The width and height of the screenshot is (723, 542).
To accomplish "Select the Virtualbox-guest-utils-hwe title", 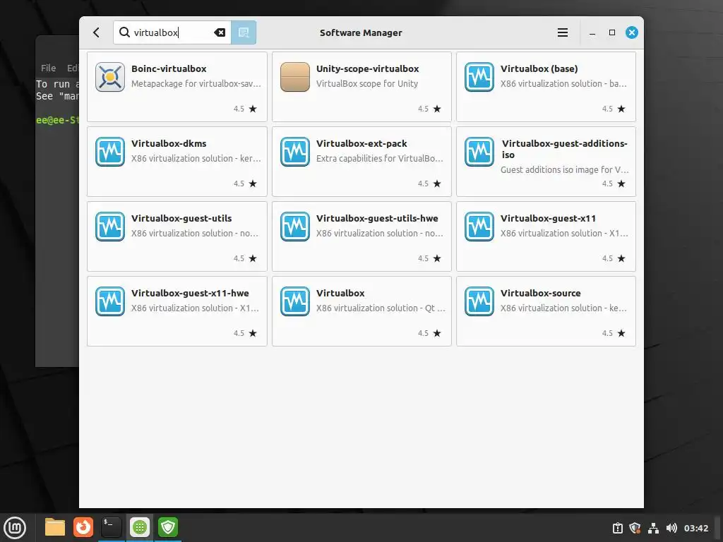I will pyautogui.click(x=377, y=218).
